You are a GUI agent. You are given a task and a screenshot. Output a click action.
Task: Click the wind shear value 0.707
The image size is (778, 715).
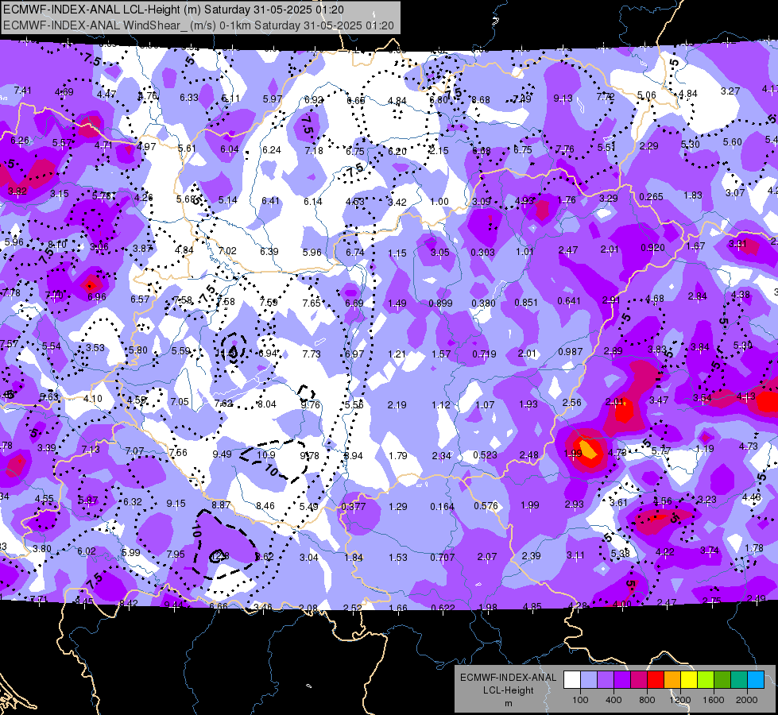coord(443,557)
